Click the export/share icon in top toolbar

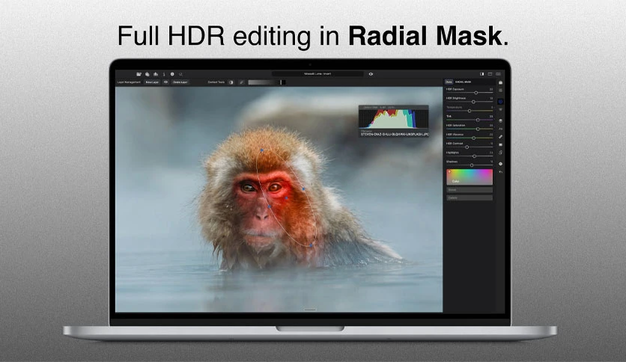[156, 74]
